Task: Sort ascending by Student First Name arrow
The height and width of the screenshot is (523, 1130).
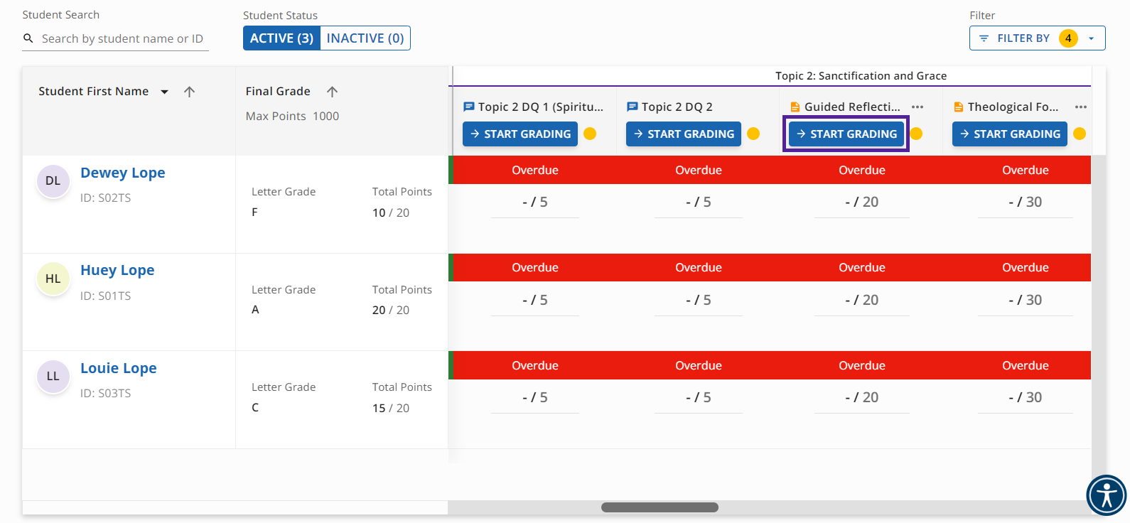Action: coord(189,92)
